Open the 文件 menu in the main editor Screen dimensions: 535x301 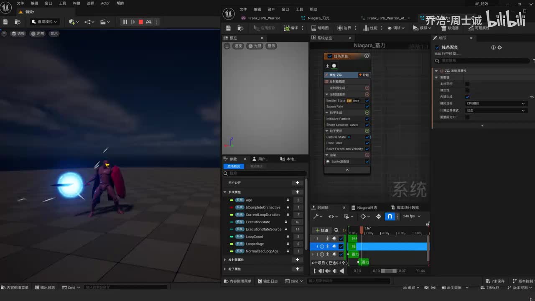click(20, 3)
